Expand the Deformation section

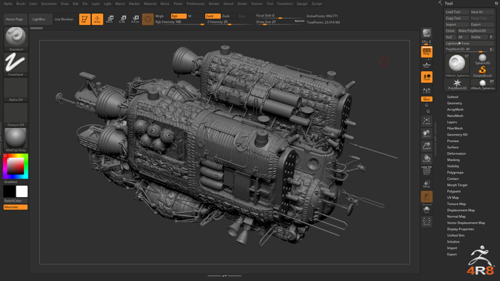(457, 154)
